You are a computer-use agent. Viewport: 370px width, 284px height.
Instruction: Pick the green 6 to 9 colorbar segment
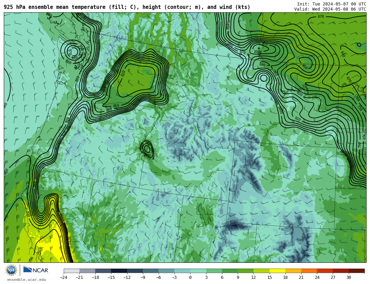(x=230, y=271)
